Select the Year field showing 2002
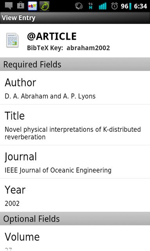Viewport: 150px width, 251px height. 75,195
